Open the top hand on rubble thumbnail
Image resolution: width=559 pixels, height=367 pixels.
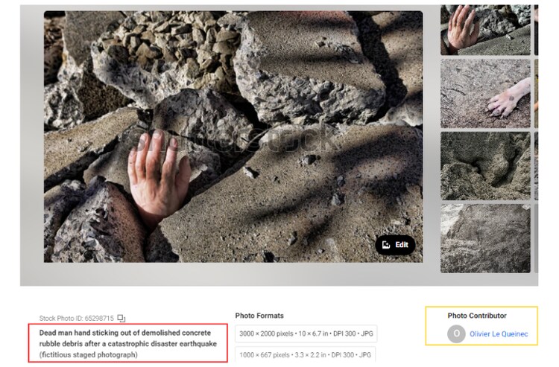(485, 30)
